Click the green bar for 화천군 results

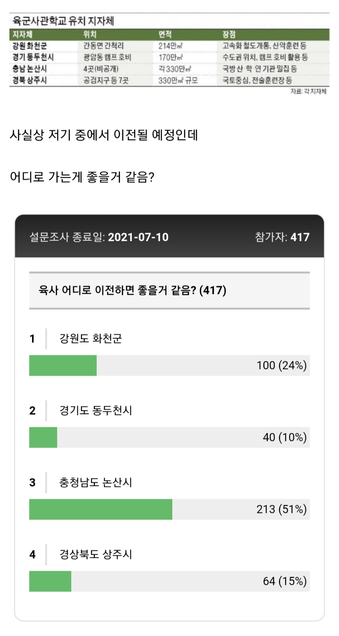pos(63,365)
